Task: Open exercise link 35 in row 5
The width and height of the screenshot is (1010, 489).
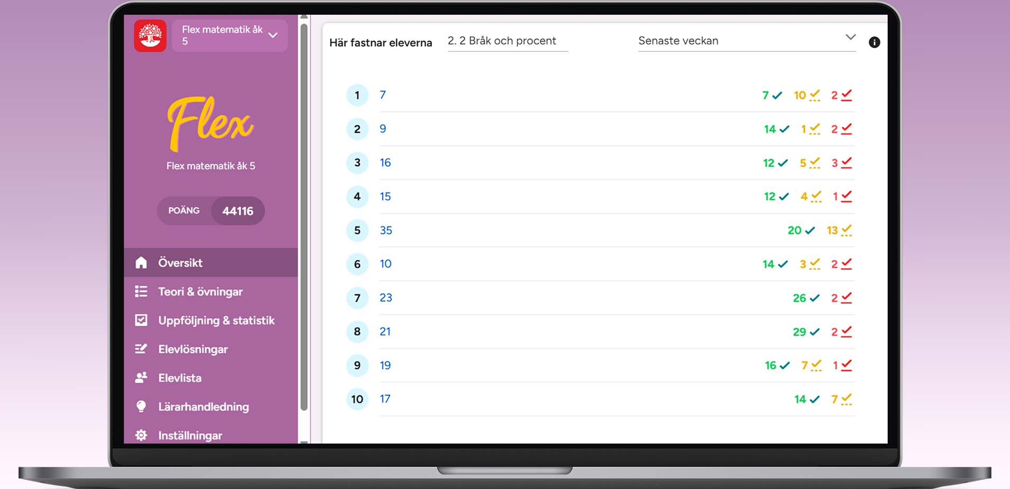Action: pyautogui.click(x=386, y=230)
